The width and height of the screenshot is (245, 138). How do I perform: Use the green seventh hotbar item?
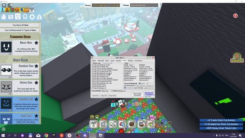pyautogui.click(x=151, y=124)
